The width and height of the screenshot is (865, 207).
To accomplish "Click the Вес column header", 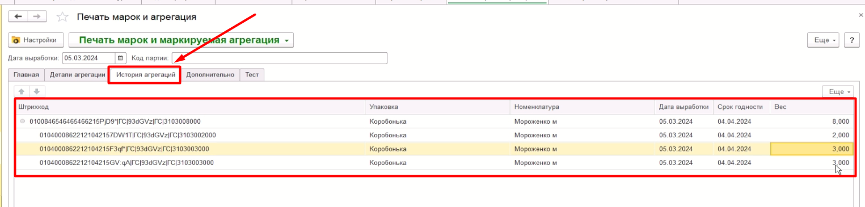I will click(x=812, y=107).
